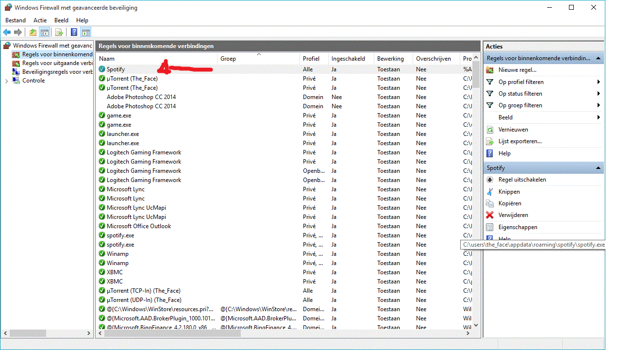Disable the Spotify rule via Regel uitschakelen
Screen dimensions: 617x350
pyautogui.click(x=522, y=180)
